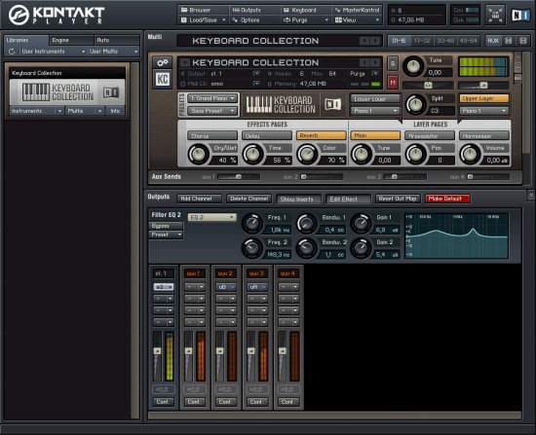Open instrument edit with the gear wrench icon
Image resolution: width=536 pixels, height=435 pixels.
pyautogui.click(x=163, y=62)
